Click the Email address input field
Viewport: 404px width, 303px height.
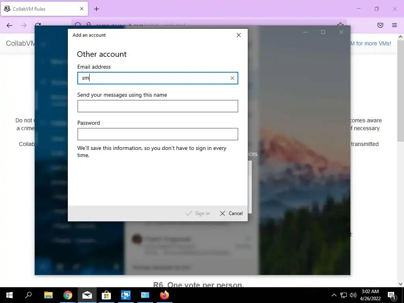(158, 78)
